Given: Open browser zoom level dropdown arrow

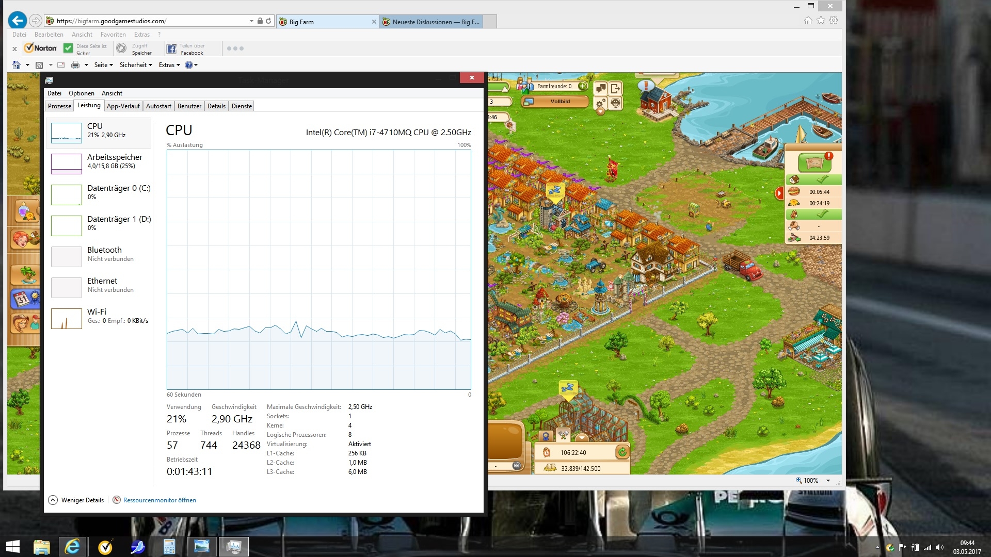Looking at the screenshot, I should coord(828,480).
